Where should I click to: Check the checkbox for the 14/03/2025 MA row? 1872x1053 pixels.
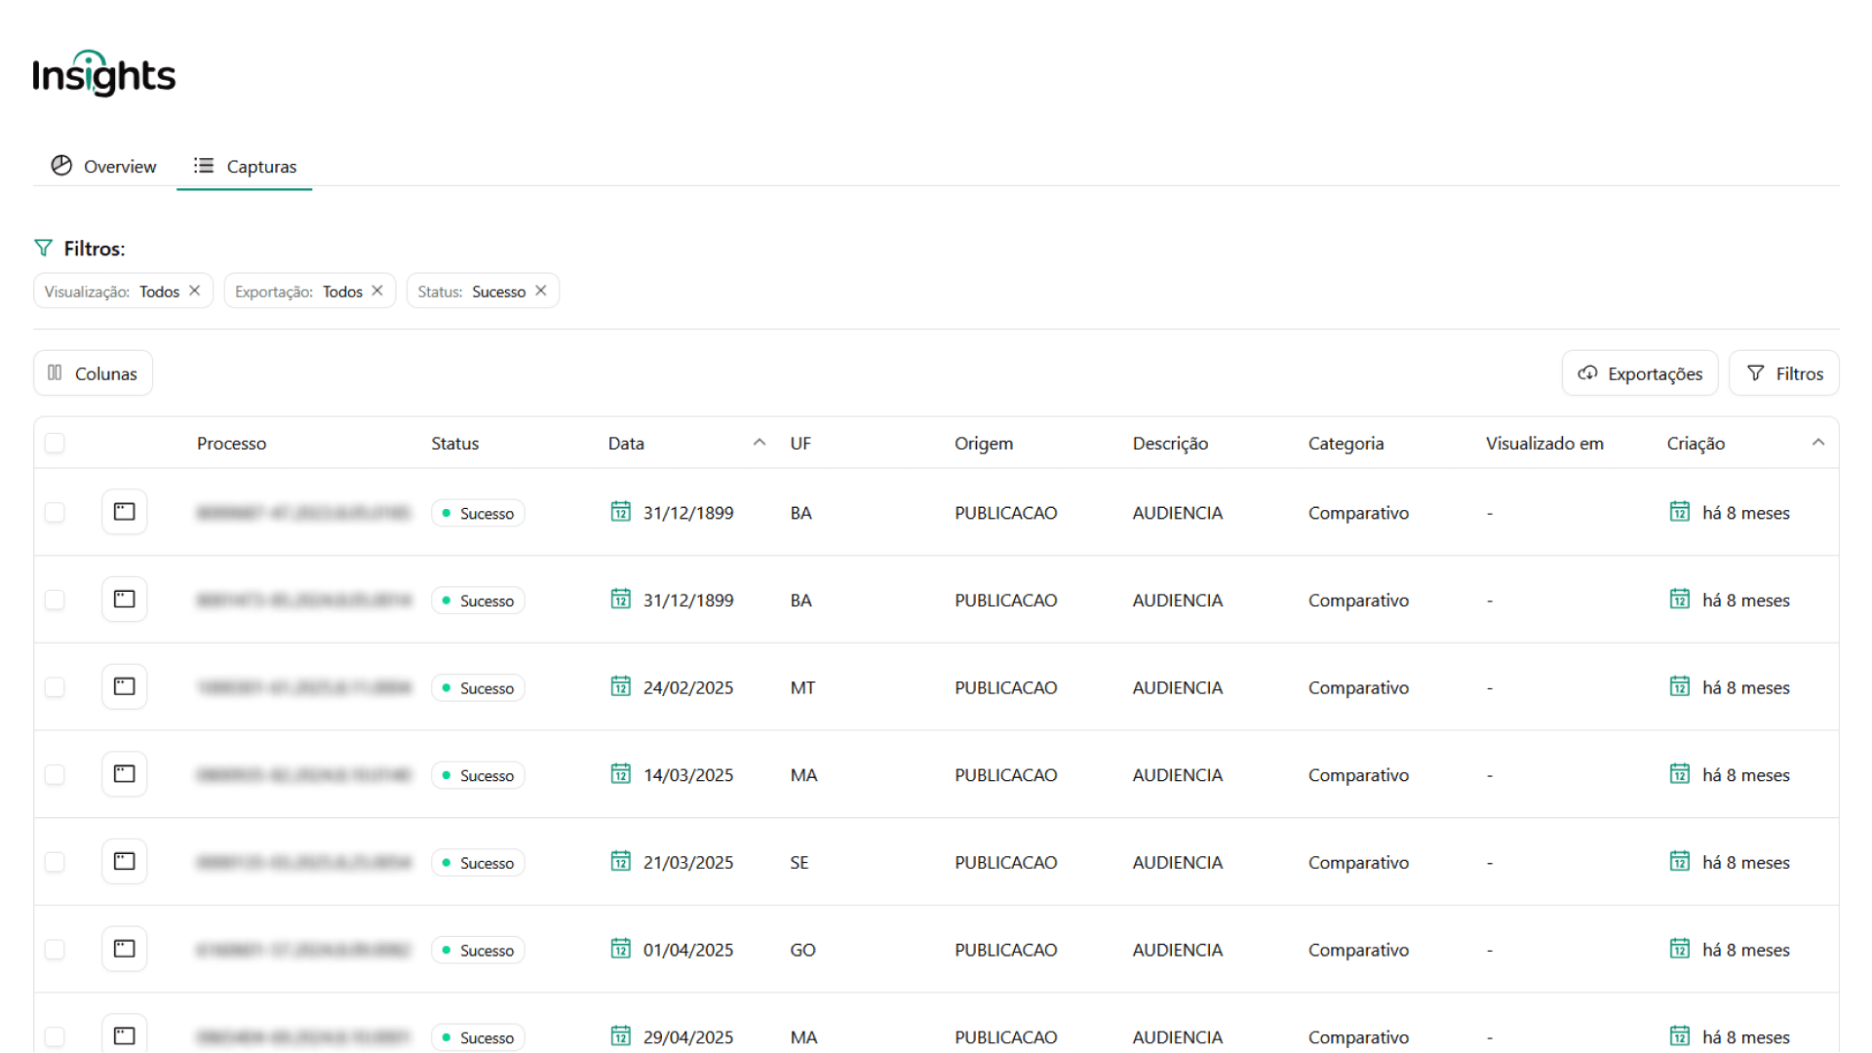(55, 774)
